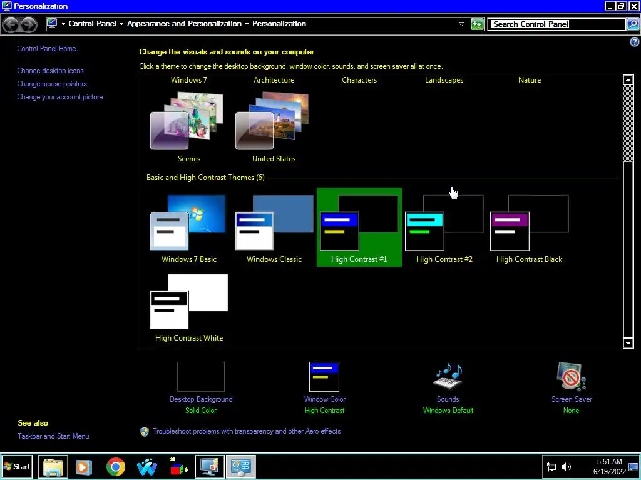The image size is (641, 480).
Task: Open Screen Saver settings icon
Action: coord(571,376)
